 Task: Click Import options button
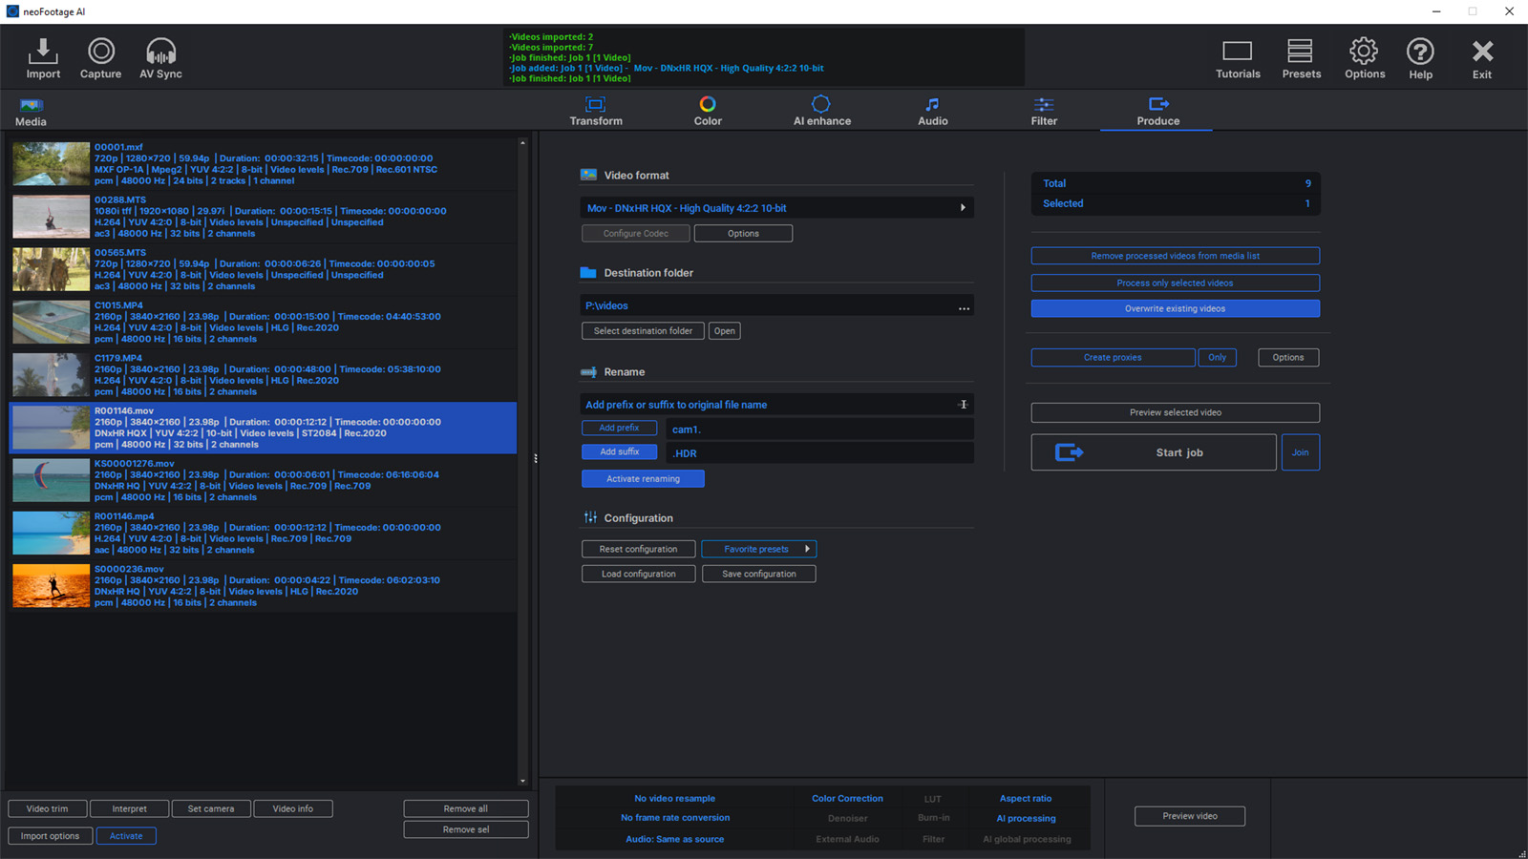(x=51, y=836)
